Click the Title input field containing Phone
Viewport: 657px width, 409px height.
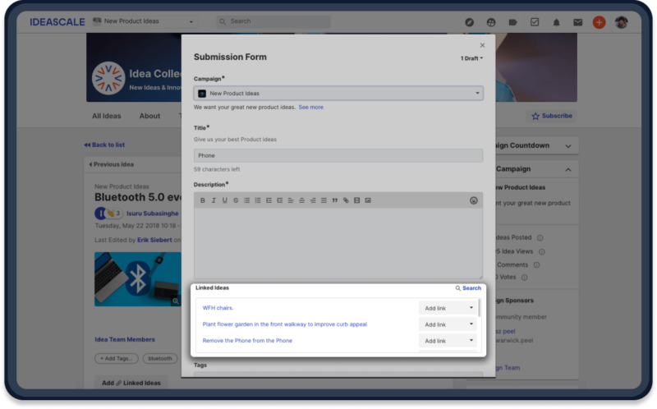[338, 155]
